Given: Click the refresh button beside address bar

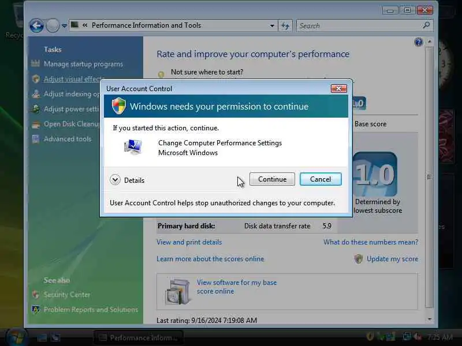Looking at the screenshot, I should (x=285, y=26).
